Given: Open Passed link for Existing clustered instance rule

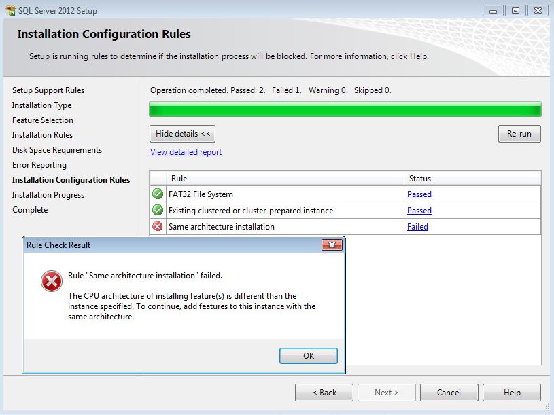Looking at the screenshot, I should tap(419, 211).
